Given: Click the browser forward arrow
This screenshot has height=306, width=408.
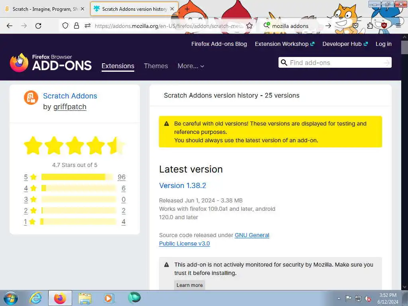Looking at the screenshot, I should (24, 26).
